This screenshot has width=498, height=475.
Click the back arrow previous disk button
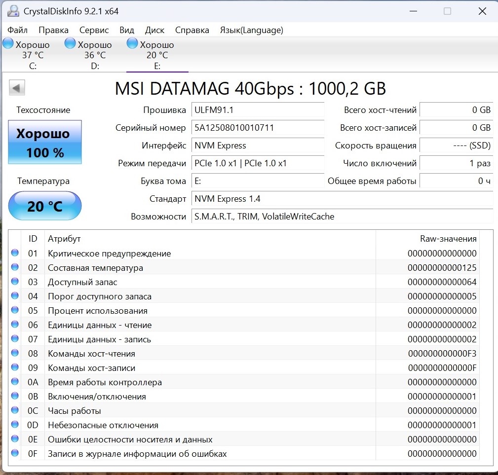click(x=17, y=88)
